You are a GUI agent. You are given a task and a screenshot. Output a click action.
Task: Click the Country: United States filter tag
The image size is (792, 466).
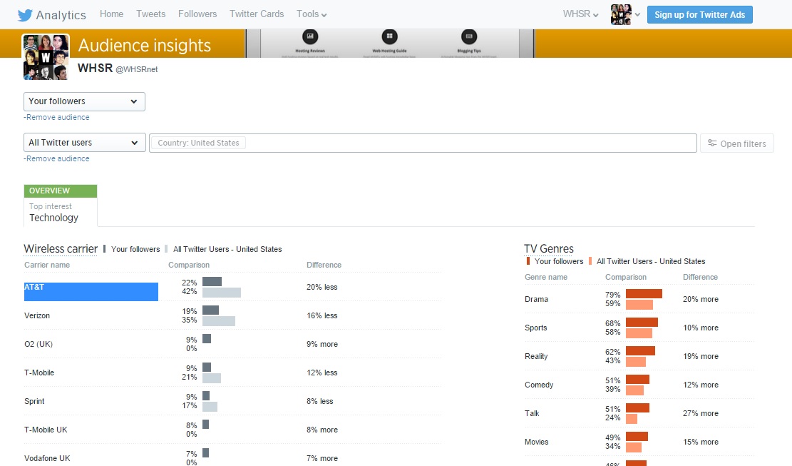click(198, 143)
